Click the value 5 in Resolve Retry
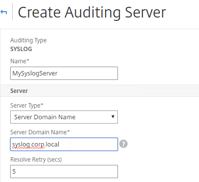This screenshot has width=199, height=182. [14, 171]
